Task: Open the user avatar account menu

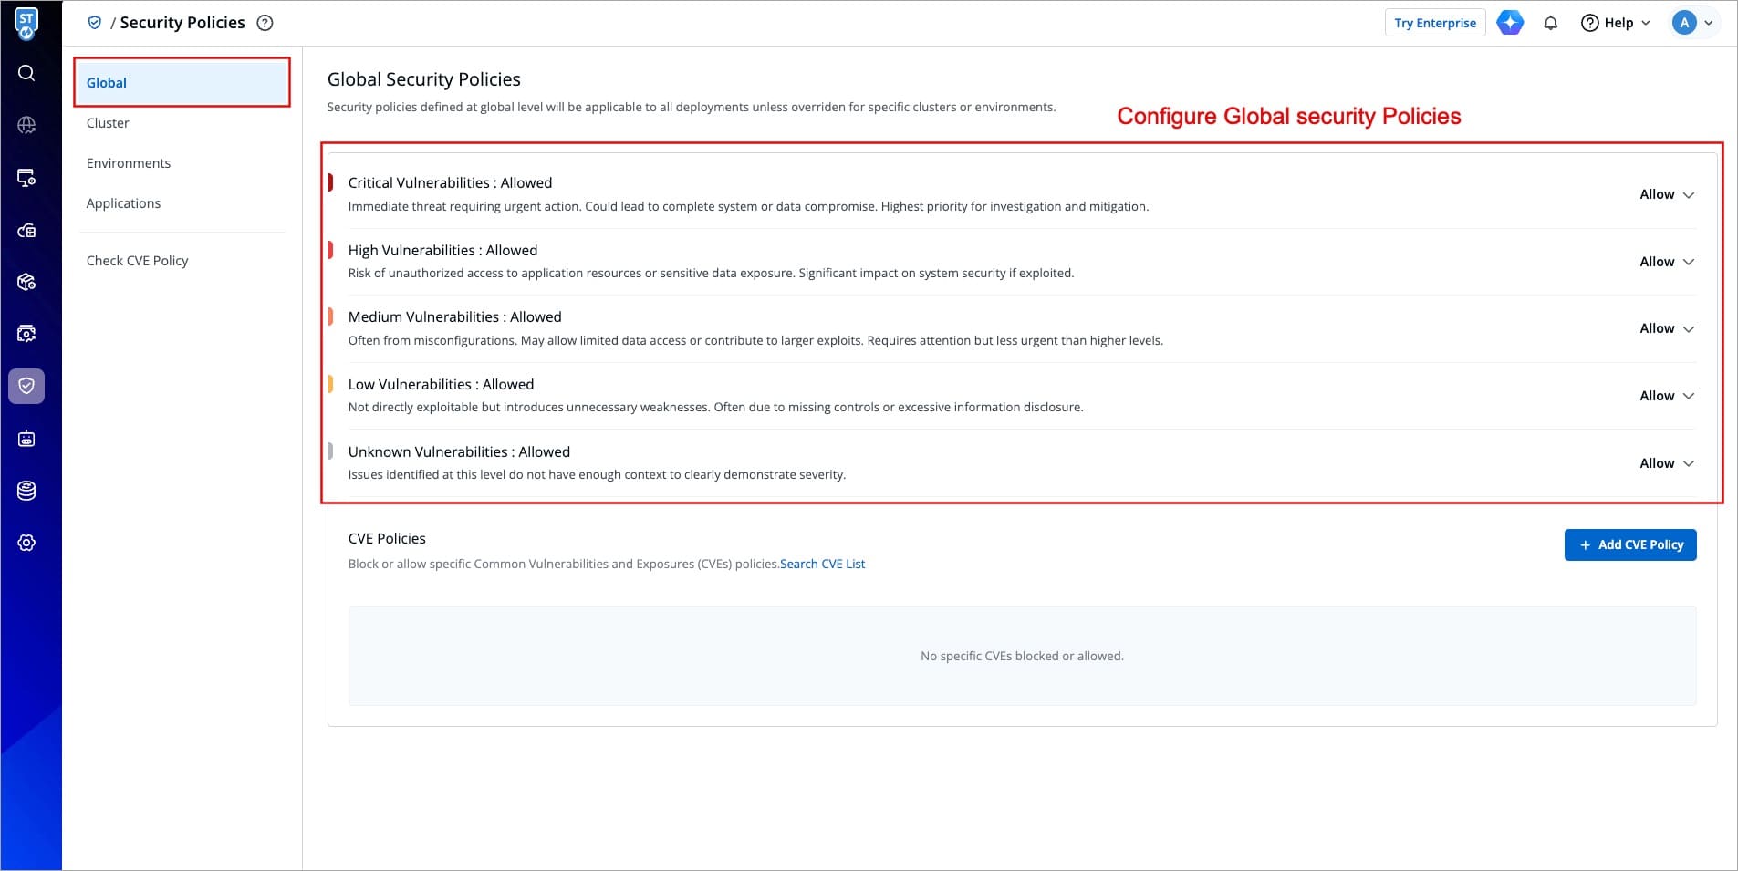Action: (x=1692, y=23)
